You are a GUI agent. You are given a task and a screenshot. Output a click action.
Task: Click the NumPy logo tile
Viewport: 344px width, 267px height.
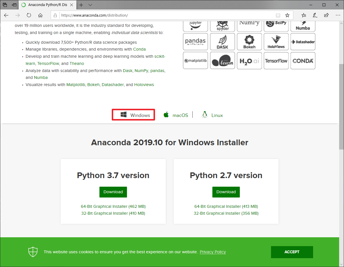[x=249, y=26]
